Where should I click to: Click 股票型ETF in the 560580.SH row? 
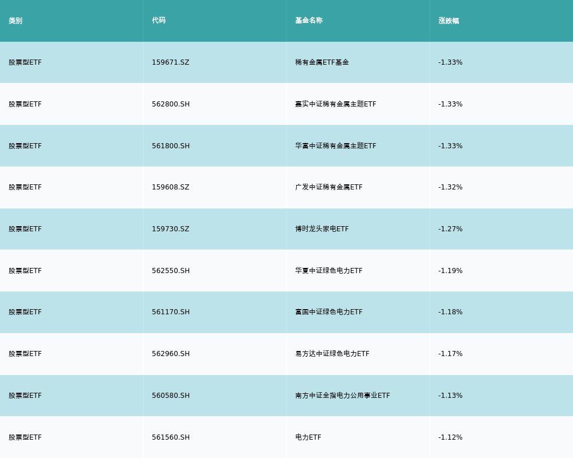pyautogui.click(x=25, y=396)
